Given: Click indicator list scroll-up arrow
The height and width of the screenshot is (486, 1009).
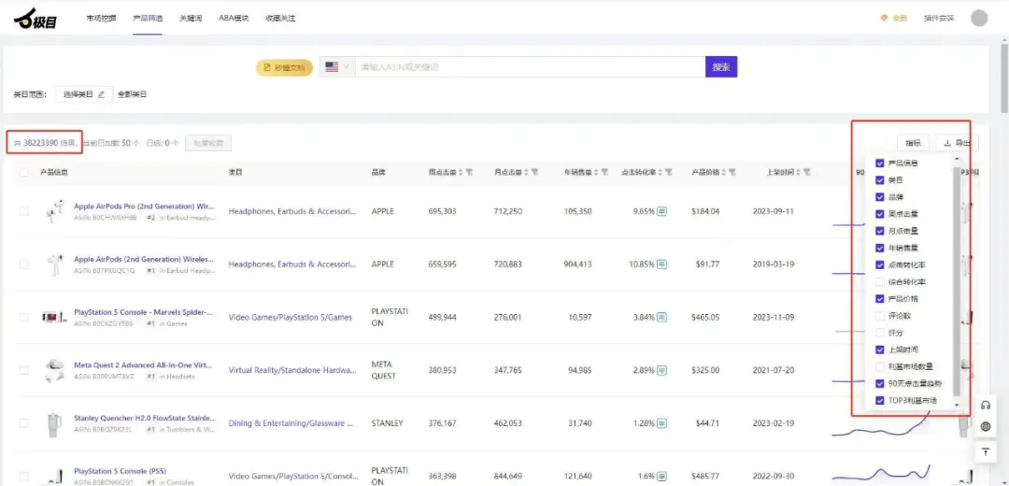Looking at the screenshot, I should 956,159.
